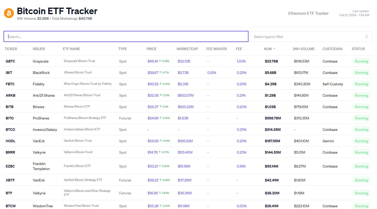The height and width of the screenshot is (209, 377).
Task: Click the BITO ticker symbol
Action: pyautogui.click(x=10, y=118)
